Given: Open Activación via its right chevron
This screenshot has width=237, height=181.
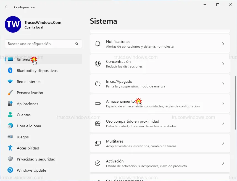Looking at the screenshot, I should click(x=223, y=163).
